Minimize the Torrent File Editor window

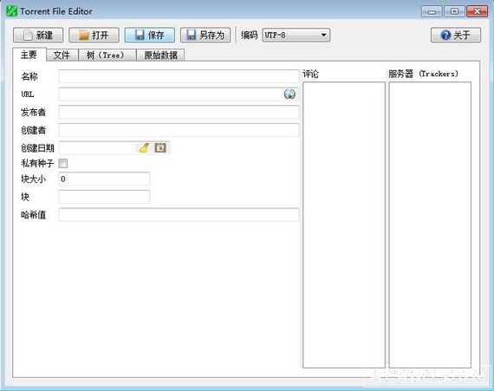432,11
